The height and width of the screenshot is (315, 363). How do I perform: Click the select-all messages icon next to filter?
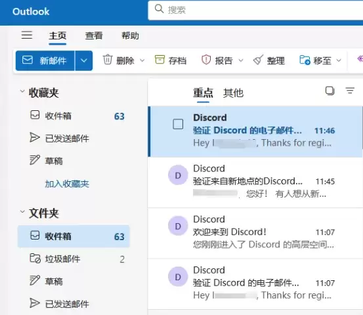click(x=330, y=91)
